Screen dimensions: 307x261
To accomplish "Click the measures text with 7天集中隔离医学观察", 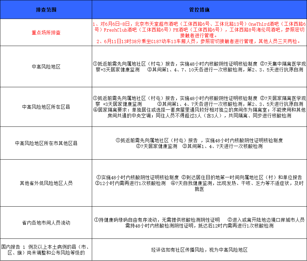I will [199, 67].
